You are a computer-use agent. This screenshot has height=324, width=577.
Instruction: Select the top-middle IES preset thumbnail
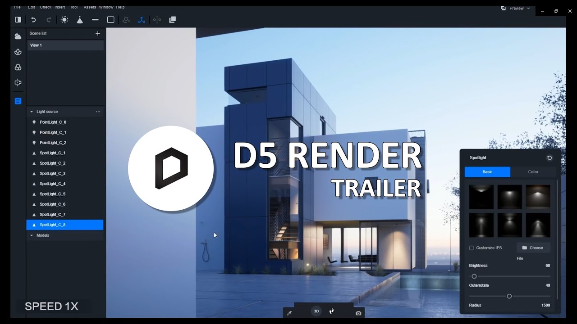[x=509, y=197]
